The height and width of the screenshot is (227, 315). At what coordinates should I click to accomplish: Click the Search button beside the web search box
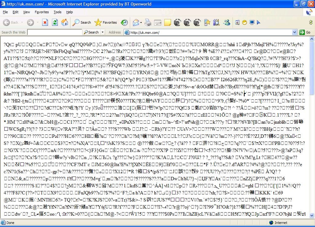[91, 32]
